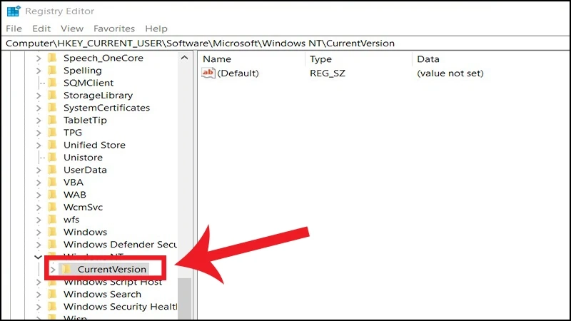This screenshot has width=571, height=321.
Task: Expand the wfs key
Action: click(x=39, y=220)
